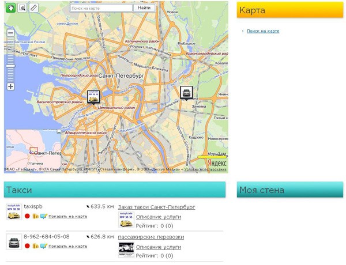This screenshot has height=265, width=346.
Task: Click Показать на карте for taxispb
Action: pos(67,216)
